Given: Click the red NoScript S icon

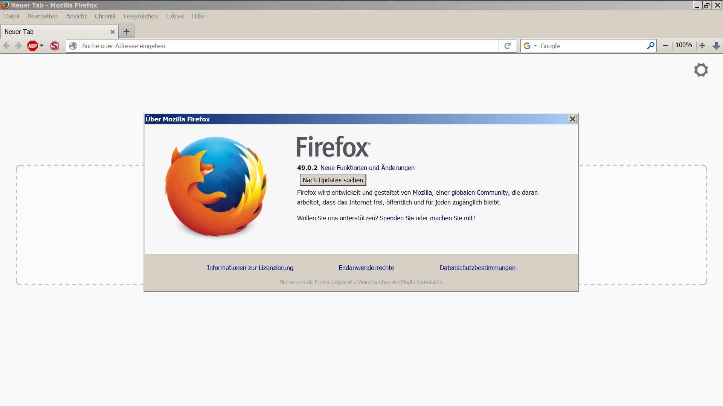Looking at the screenshot, I should click(x=55, y=46).
